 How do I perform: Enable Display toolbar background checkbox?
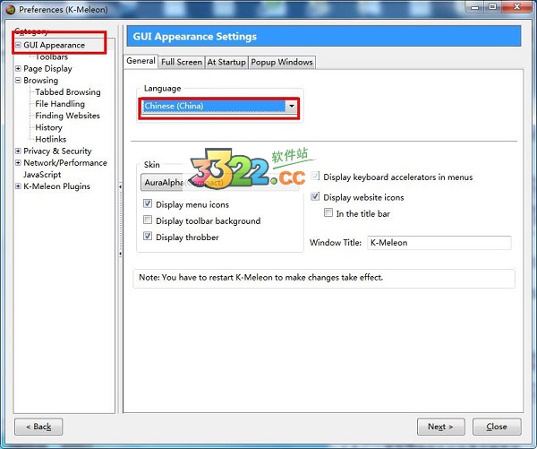[148, 220]
